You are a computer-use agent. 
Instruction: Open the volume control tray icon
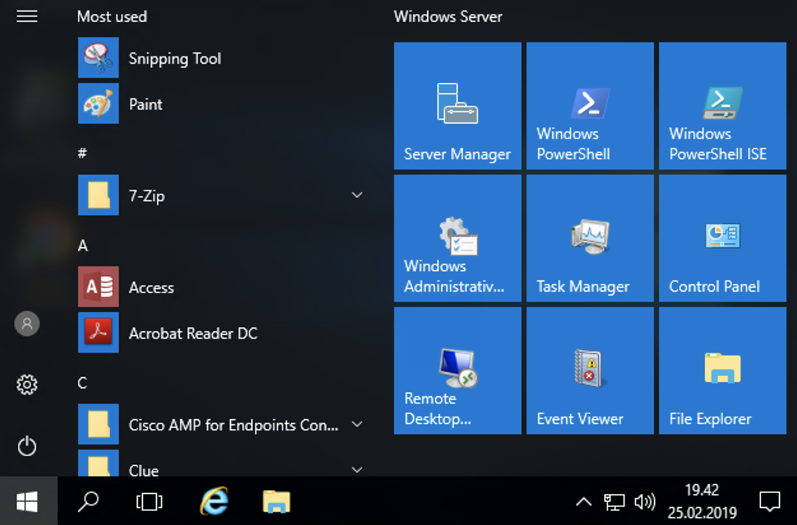pos(645,502)
